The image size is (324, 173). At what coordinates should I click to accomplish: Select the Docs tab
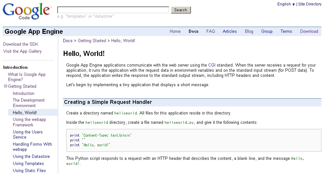point(194,32)
